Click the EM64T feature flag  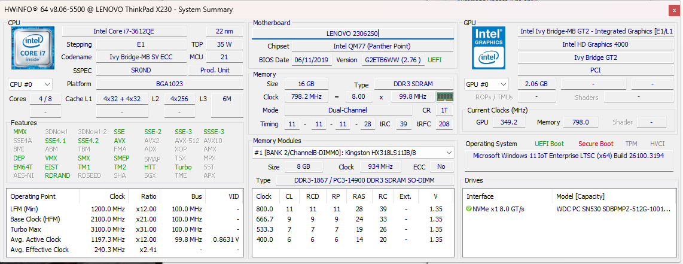pyautogui.click(x=23, y=167)
